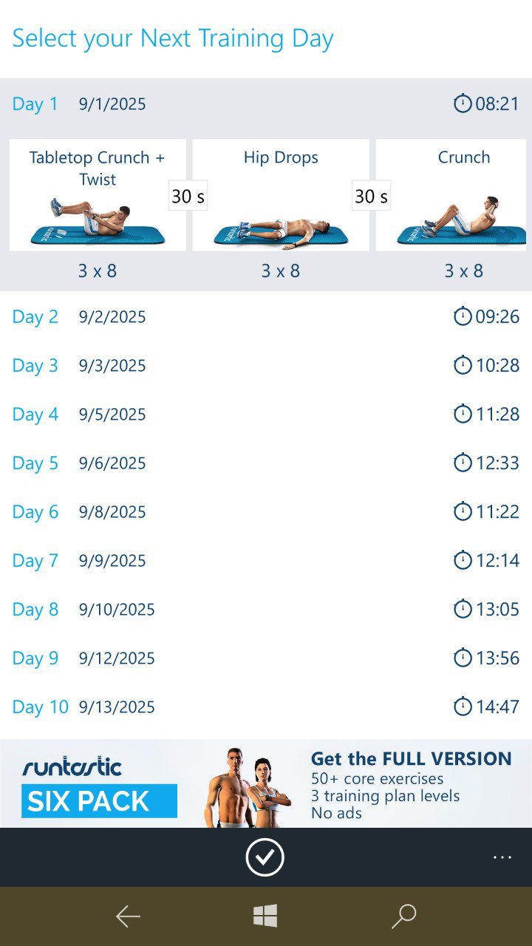Screen dimensions: 532x946
Task: Click the stopwatch icon beside 09:26
Action: click(x=463, y=316)
